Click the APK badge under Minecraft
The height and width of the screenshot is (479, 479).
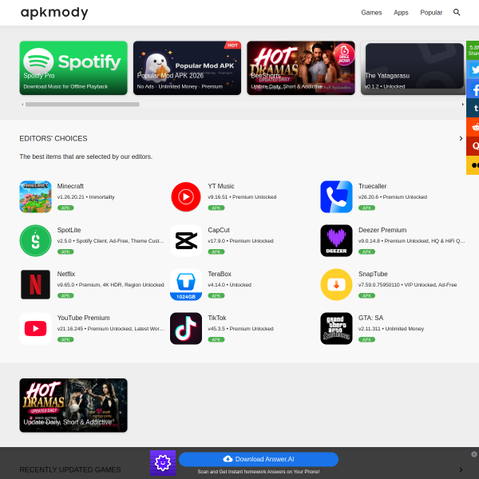point(65,208)
